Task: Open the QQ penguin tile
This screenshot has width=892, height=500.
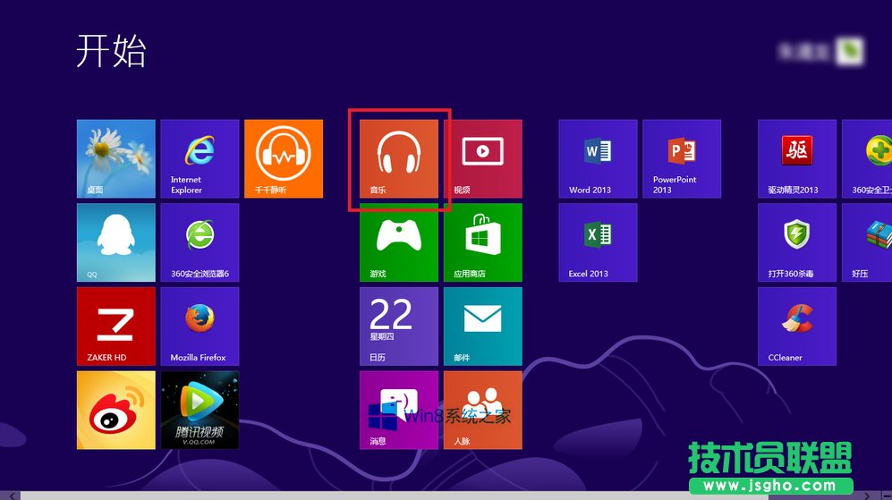Action: 115,242
